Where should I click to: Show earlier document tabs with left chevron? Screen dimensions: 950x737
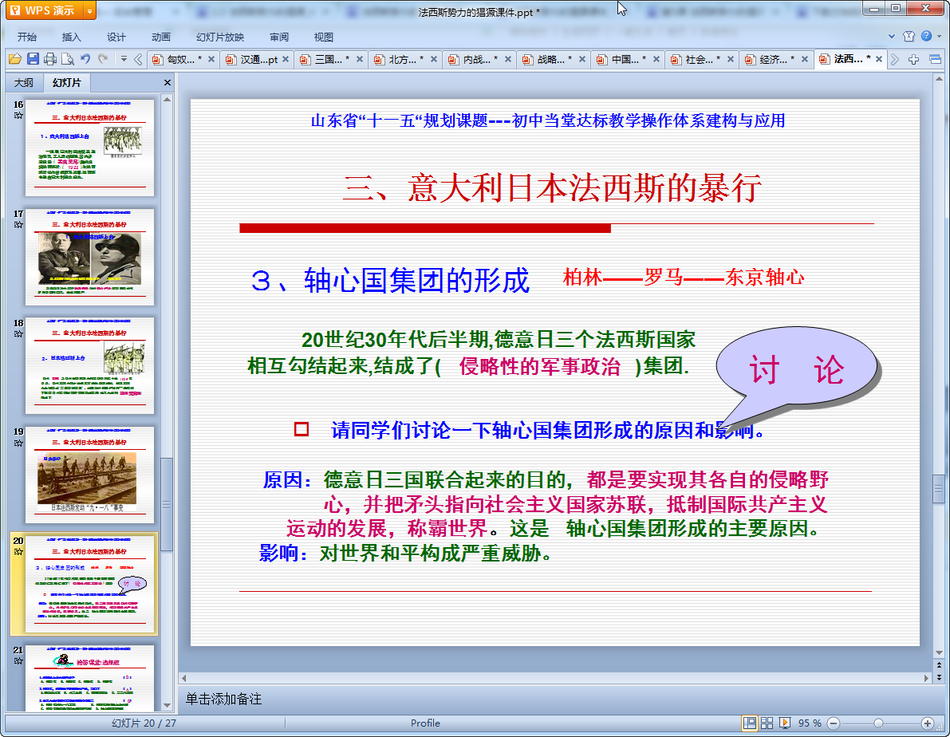[138, 59]
